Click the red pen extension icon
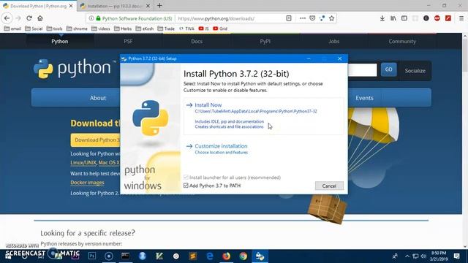The image size is (468, 263). [x=448, y=18]
